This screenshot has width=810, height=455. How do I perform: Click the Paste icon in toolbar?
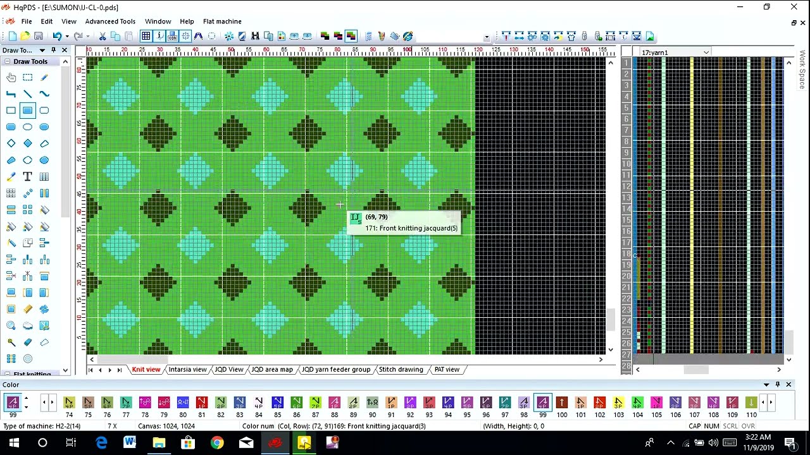[128, 36]
